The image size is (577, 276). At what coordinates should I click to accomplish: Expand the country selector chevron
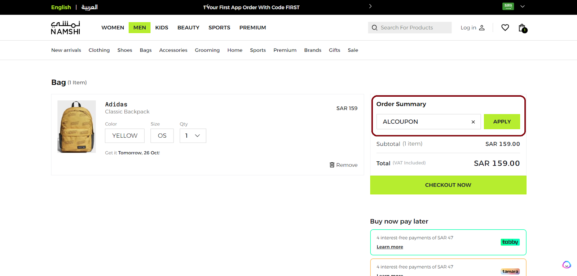point(522,6)
